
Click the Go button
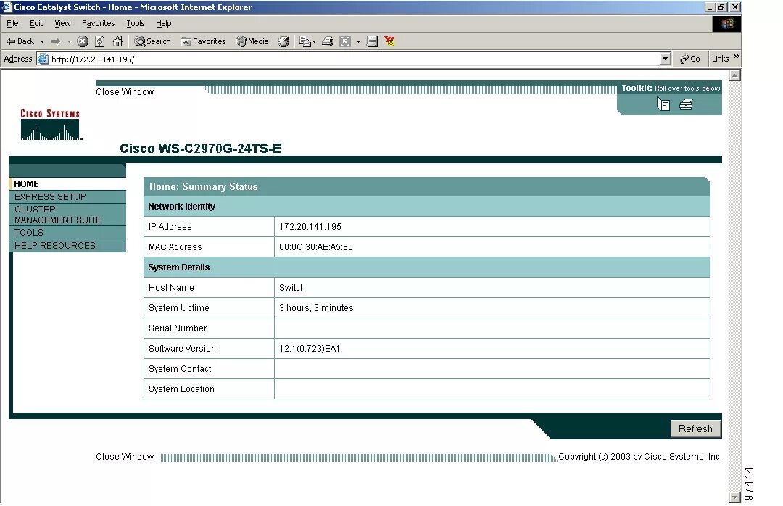[x=689, y=59]
